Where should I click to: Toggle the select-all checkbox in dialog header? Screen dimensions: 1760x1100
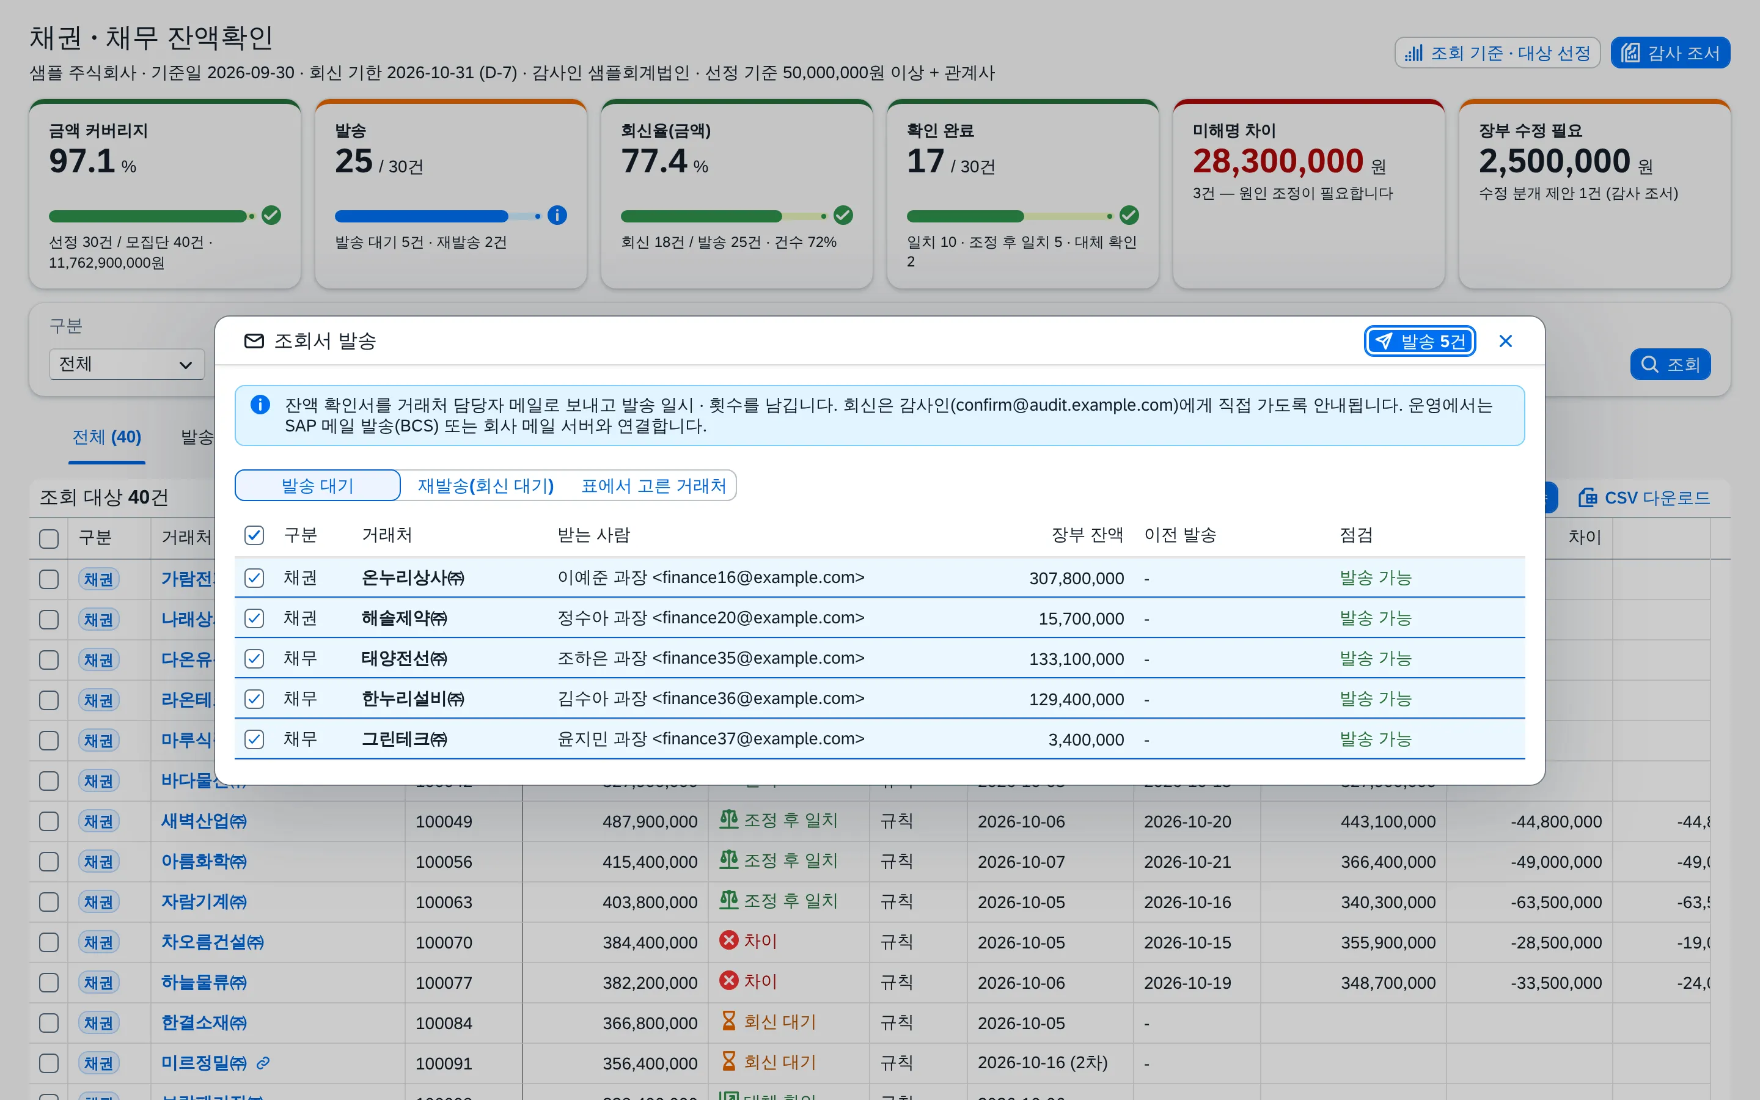pyautogui.click(x=254, y=535)
